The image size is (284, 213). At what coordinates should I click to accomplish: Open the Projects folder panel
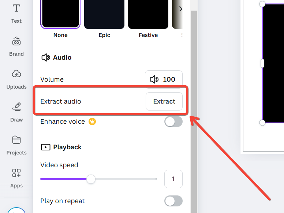click(16, 145)
